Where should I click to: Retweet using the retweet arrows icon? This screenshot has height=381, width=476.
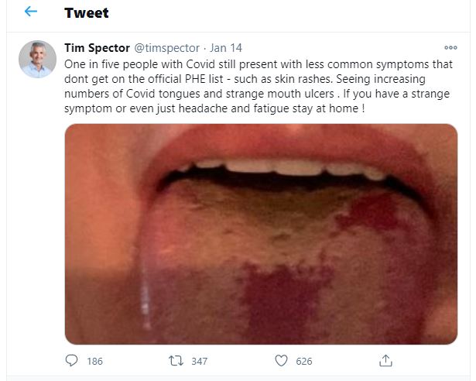[175, 360]
